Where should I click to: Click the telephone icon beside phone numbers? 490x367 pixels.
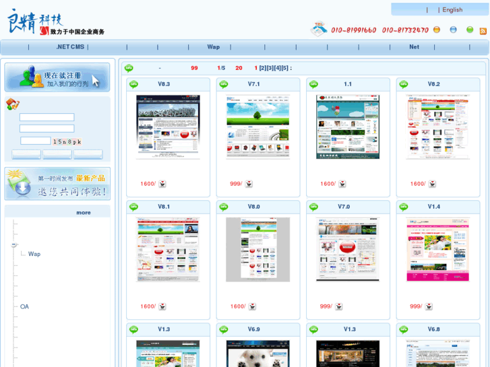click(x=318, y=29)
